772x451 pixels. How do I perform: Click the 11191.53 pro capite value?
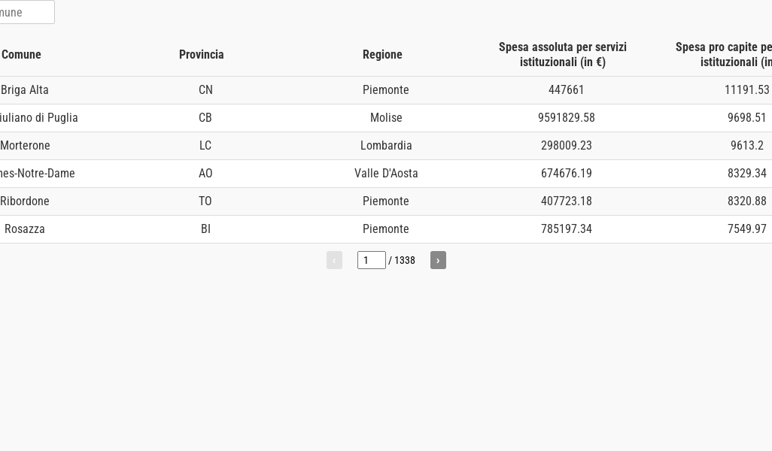746,90
